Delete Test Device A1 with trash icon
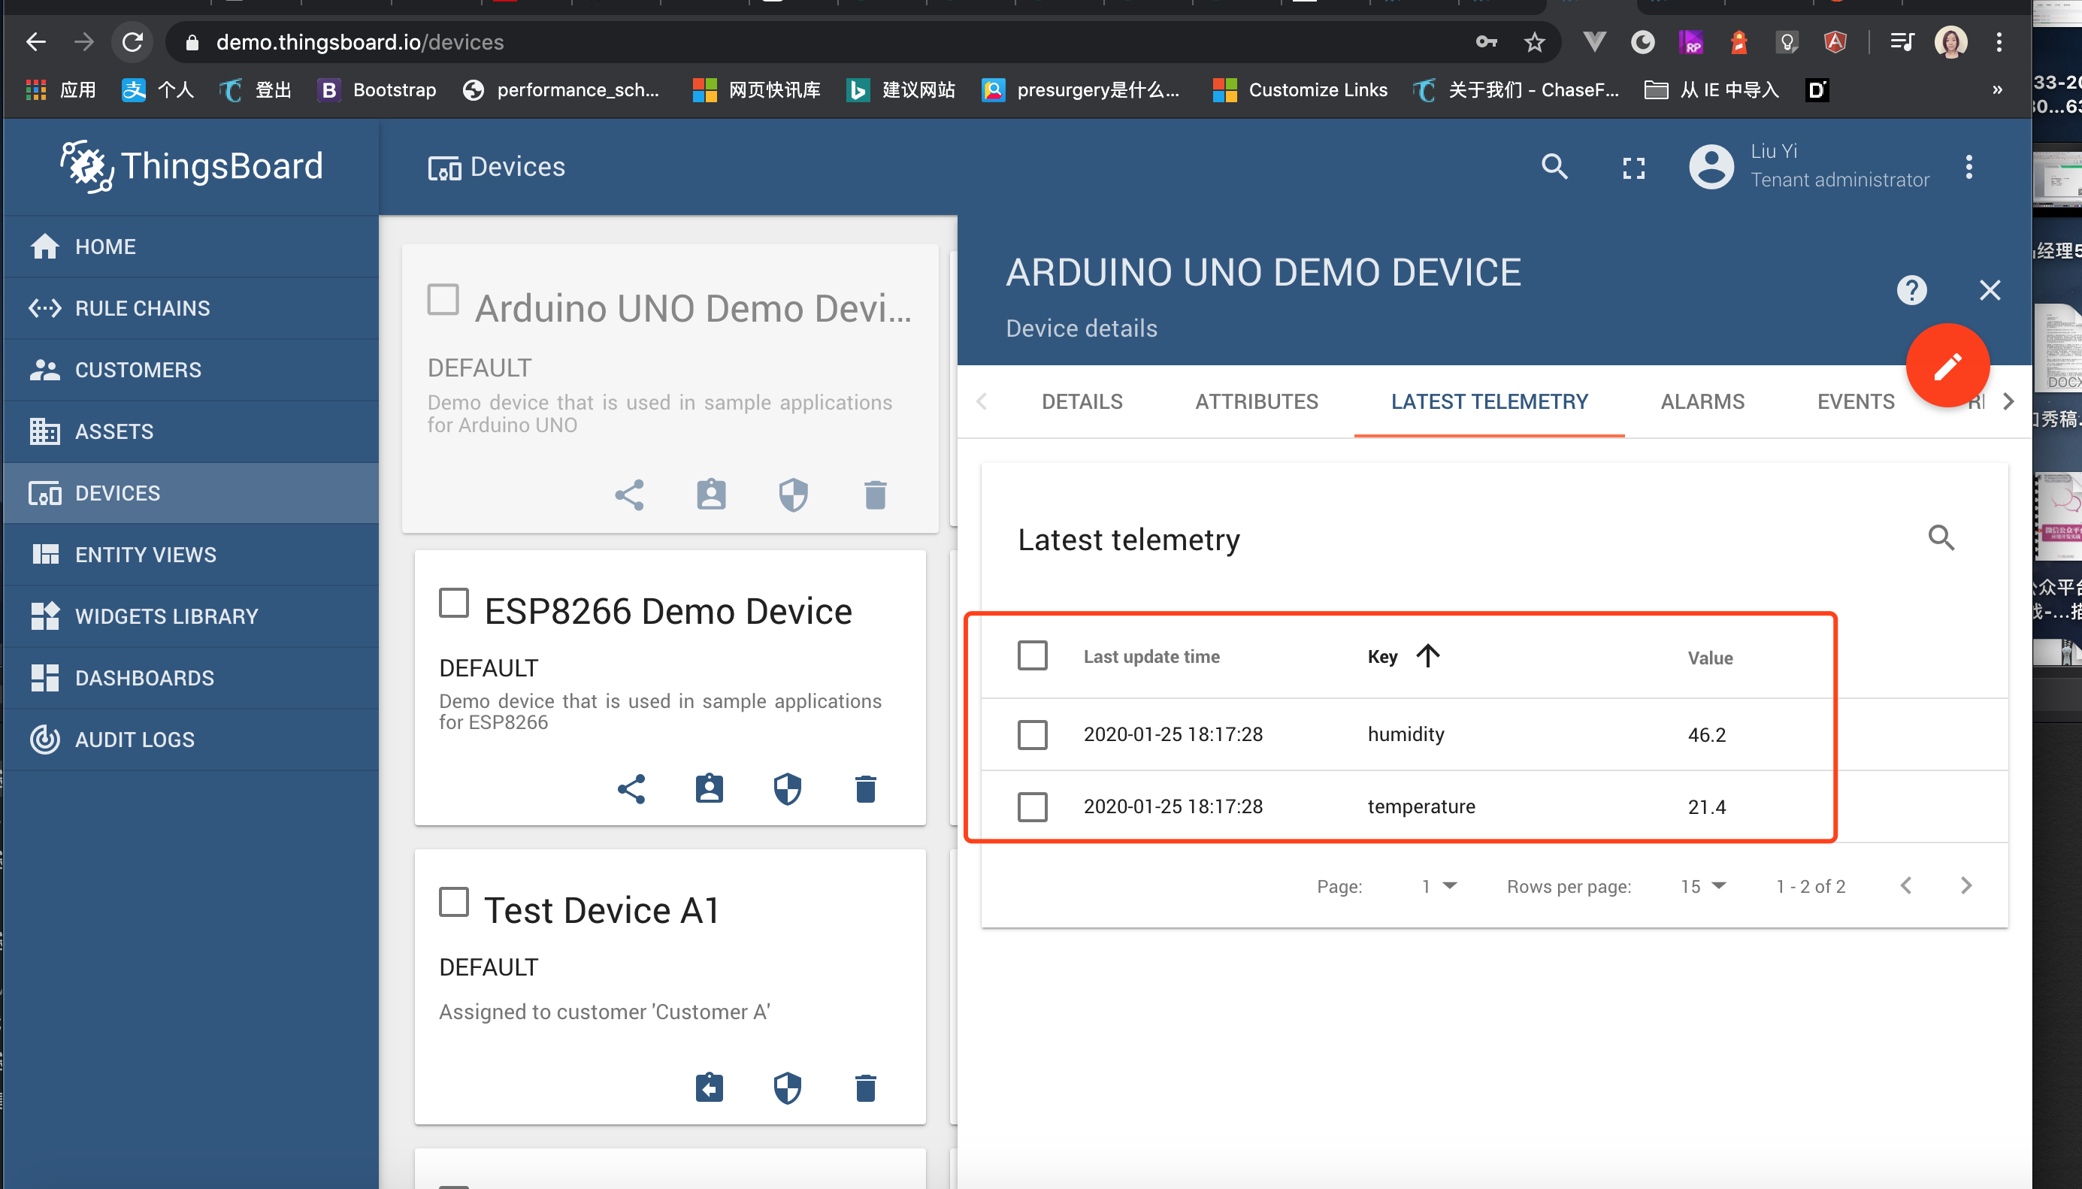Screen dimensions: 2082x1189 point(865,1088)
